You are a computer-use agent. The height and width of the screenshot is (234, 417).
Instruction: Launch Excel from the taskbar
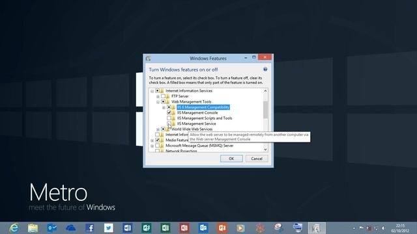point(165,228)
